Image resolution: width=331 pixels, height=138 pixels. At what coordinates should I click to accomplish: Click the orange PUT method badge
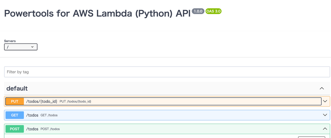coord(15,102)
